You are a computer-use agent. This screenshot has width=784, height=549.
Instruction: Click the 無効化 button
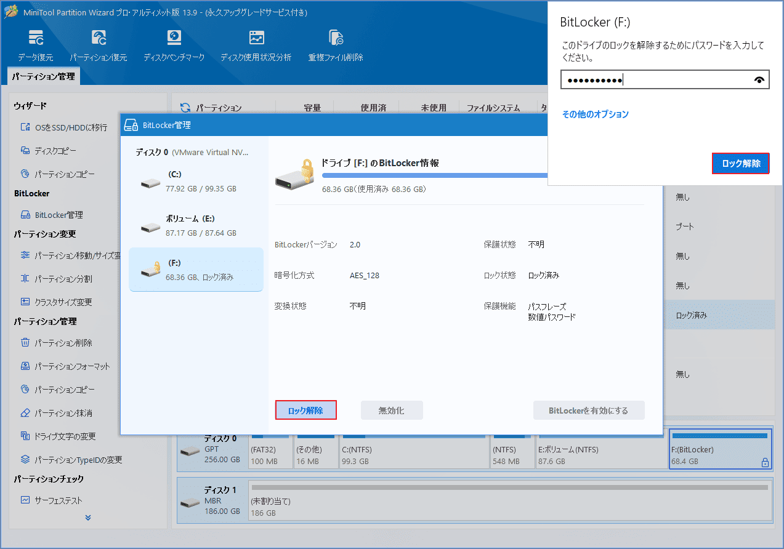click(392, 411)
